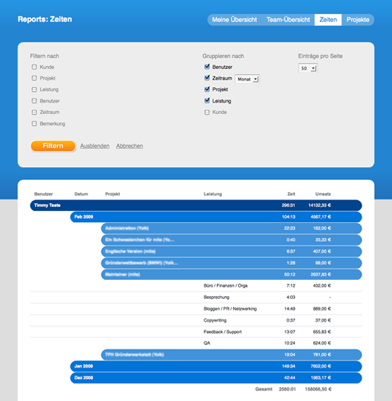Click the Benutzer column header
The width and height of the screenshot is (392, 401).
pos(43,194)
